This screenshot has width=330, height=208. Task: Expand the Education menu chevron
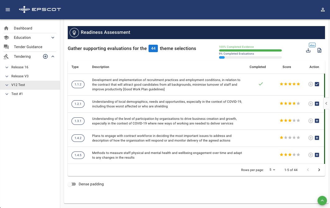[53, 38]
